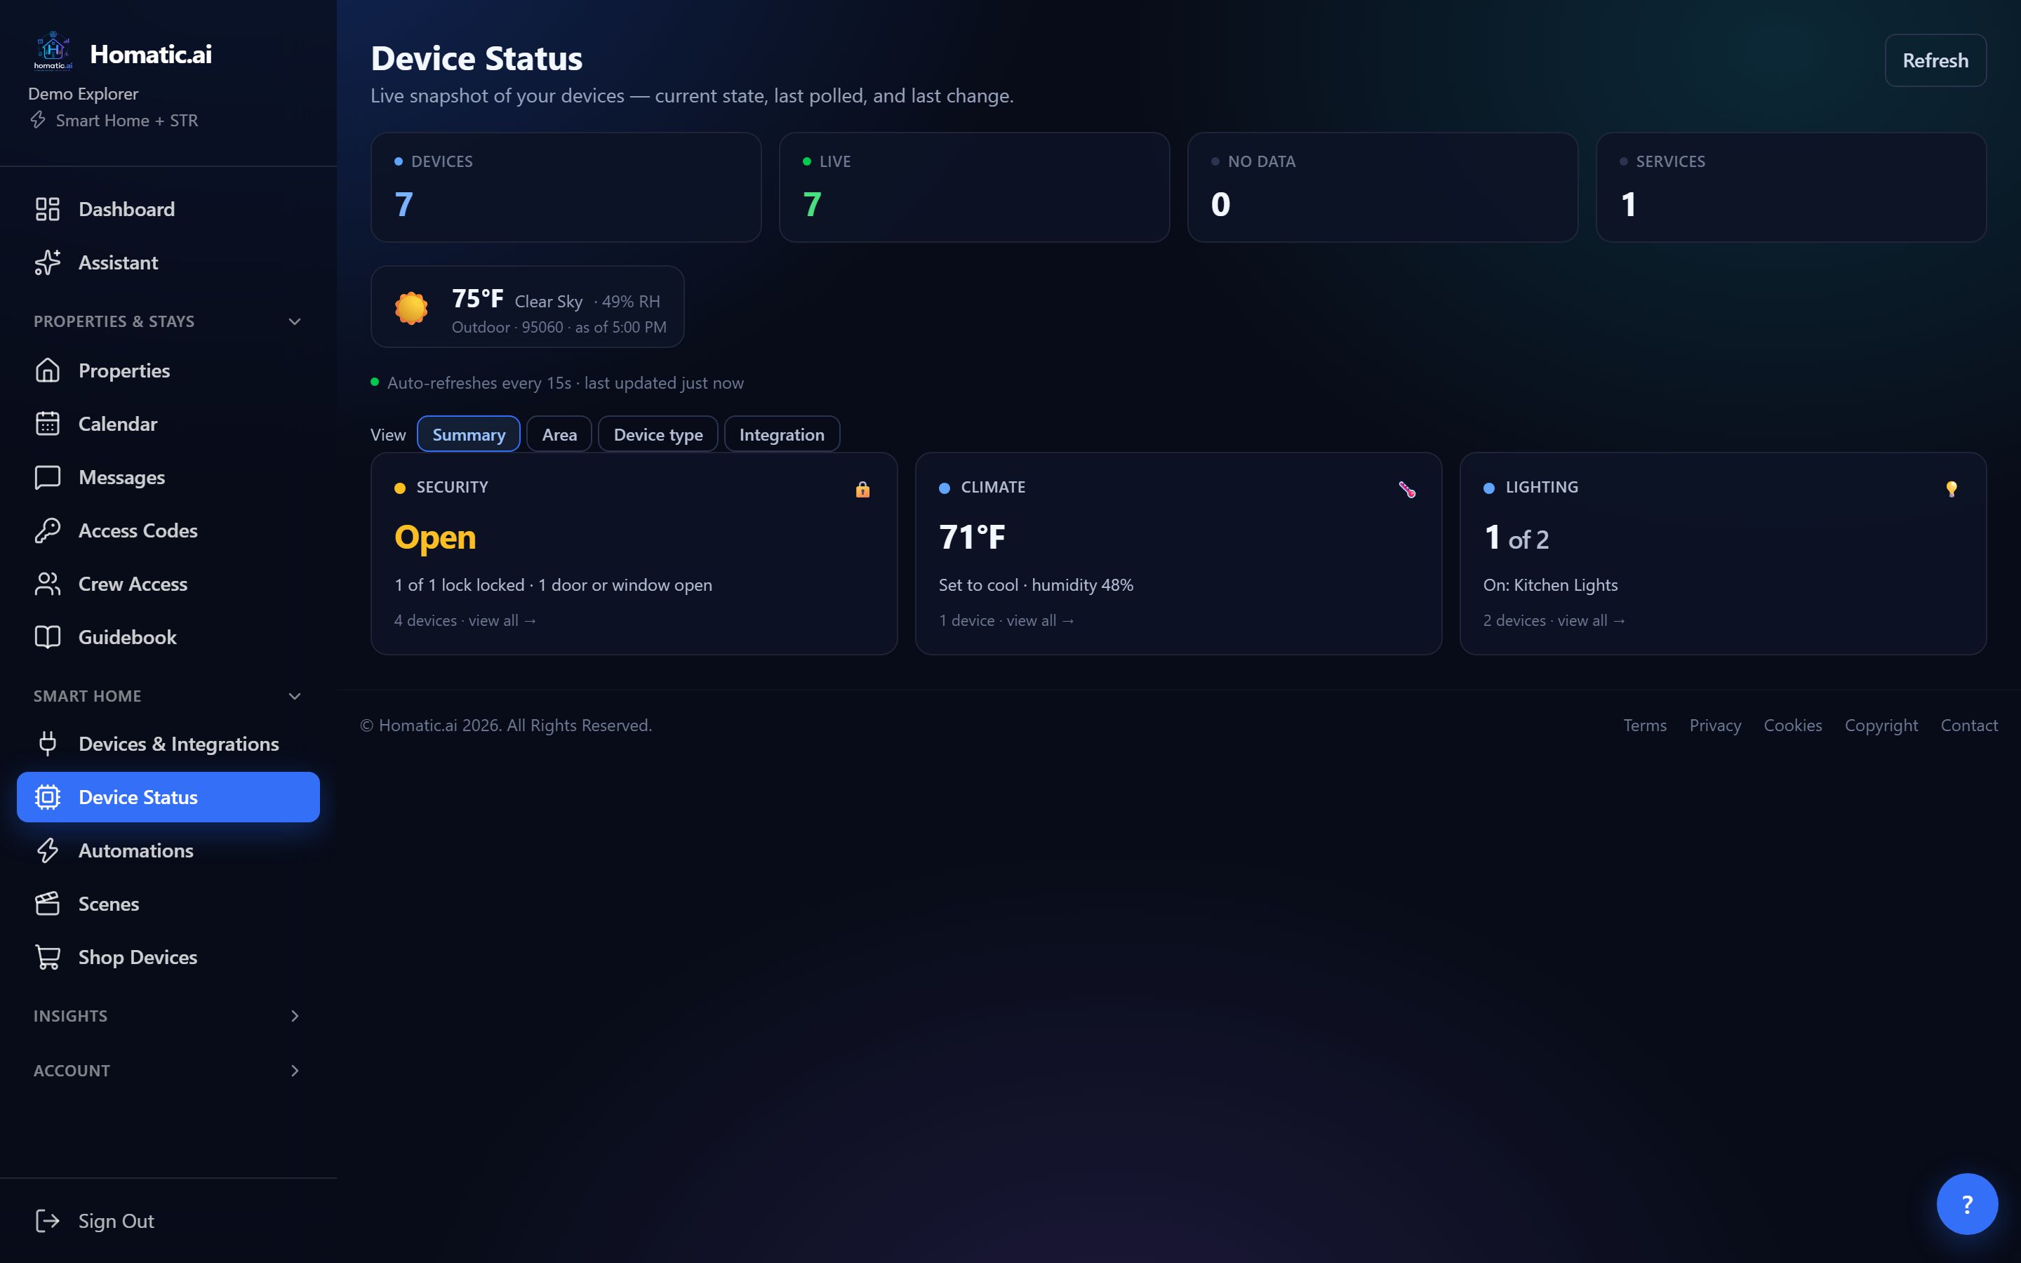Viewport: 2021px width, 1263px height.
Task: Open the Terms footer link
Action: click(1644, 725)
